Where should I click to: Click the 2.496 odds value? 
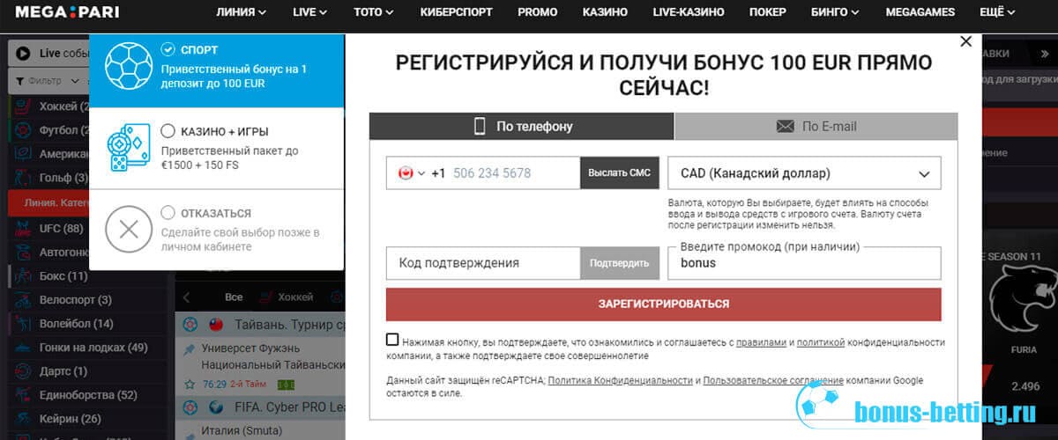pos(1024,385)
